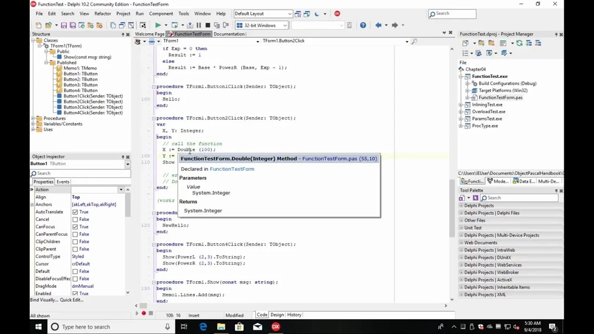The height and width of the screenshot is (334, 594).
Task: Click the code editor search magnifier icon
Action: (414, 41)
